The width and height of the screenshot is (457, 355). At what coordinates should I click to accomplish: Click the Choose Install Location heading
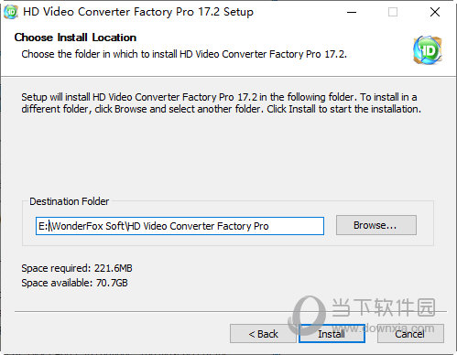pyautogui.click(x=75, y=38)
